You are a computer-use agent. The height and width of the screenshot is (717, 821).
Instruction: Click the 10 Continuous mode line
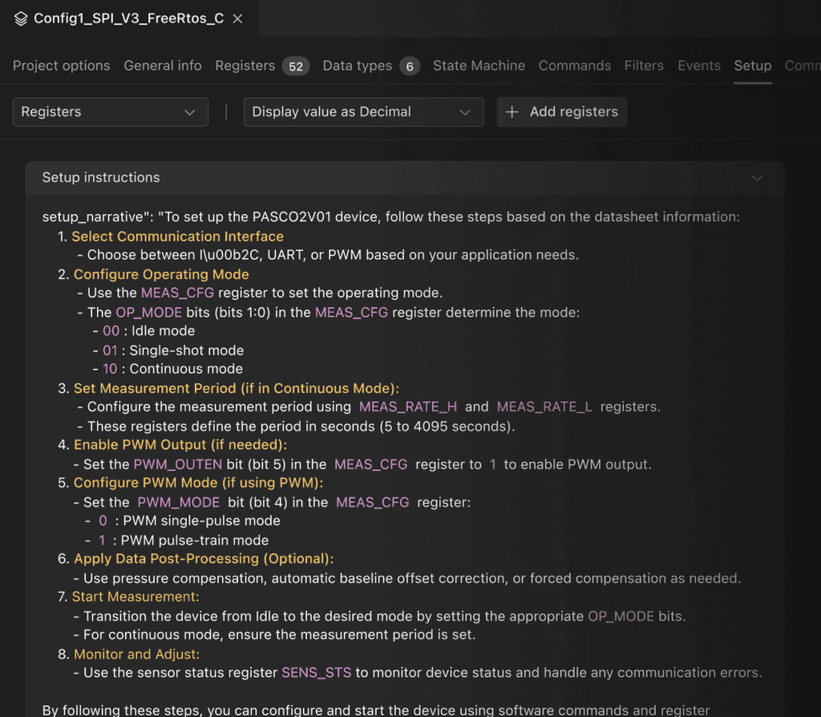[168, 369]
